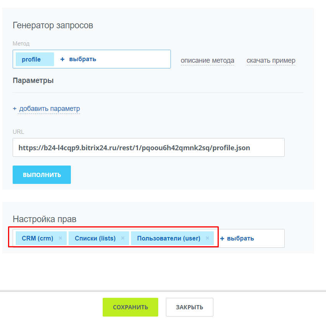The width and height of the screenshot is (326, 320).
Task: Download example via скачать пример
Action: 271,60
